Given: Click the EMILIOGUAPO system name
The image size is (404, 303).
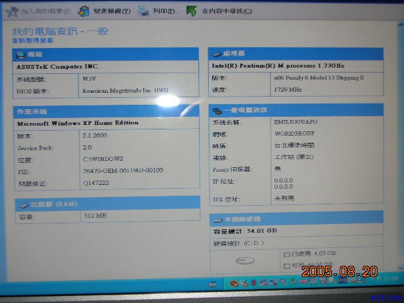Looking at the screenshot, I should pos(295,122).
